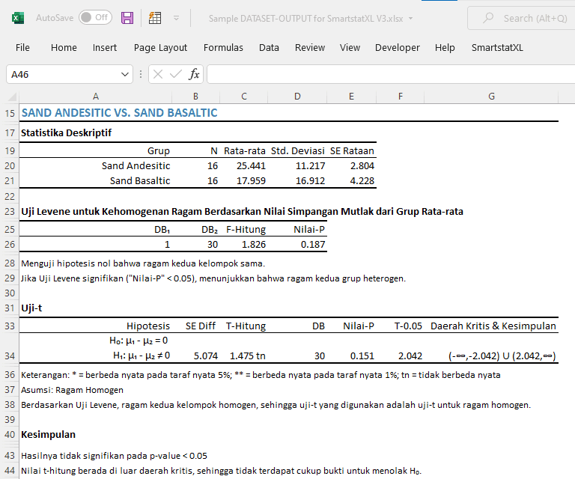
Task: Click the Enter checkmark icon in formula bar
Action: pos(176,74)
